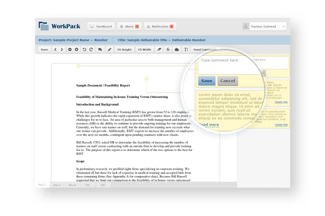Open the Read more link
The image size is (325, 216).
point(209,125)
